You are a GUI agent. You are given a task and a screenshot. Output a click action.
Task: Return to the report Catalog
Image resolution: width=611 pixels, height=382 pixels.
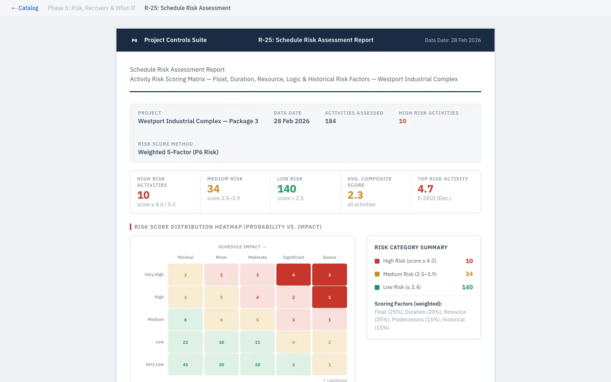(24, 8)
